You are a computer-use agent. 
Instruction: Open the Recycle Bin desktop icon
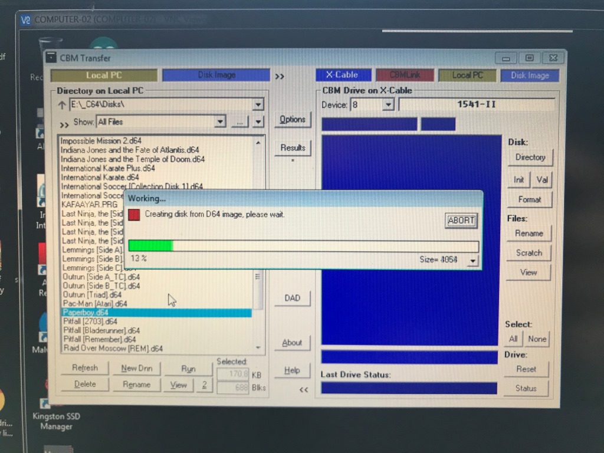[50, 56]
